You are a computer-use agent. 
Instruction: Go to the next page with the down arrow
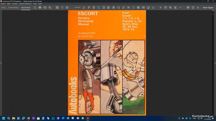[67, 7]
